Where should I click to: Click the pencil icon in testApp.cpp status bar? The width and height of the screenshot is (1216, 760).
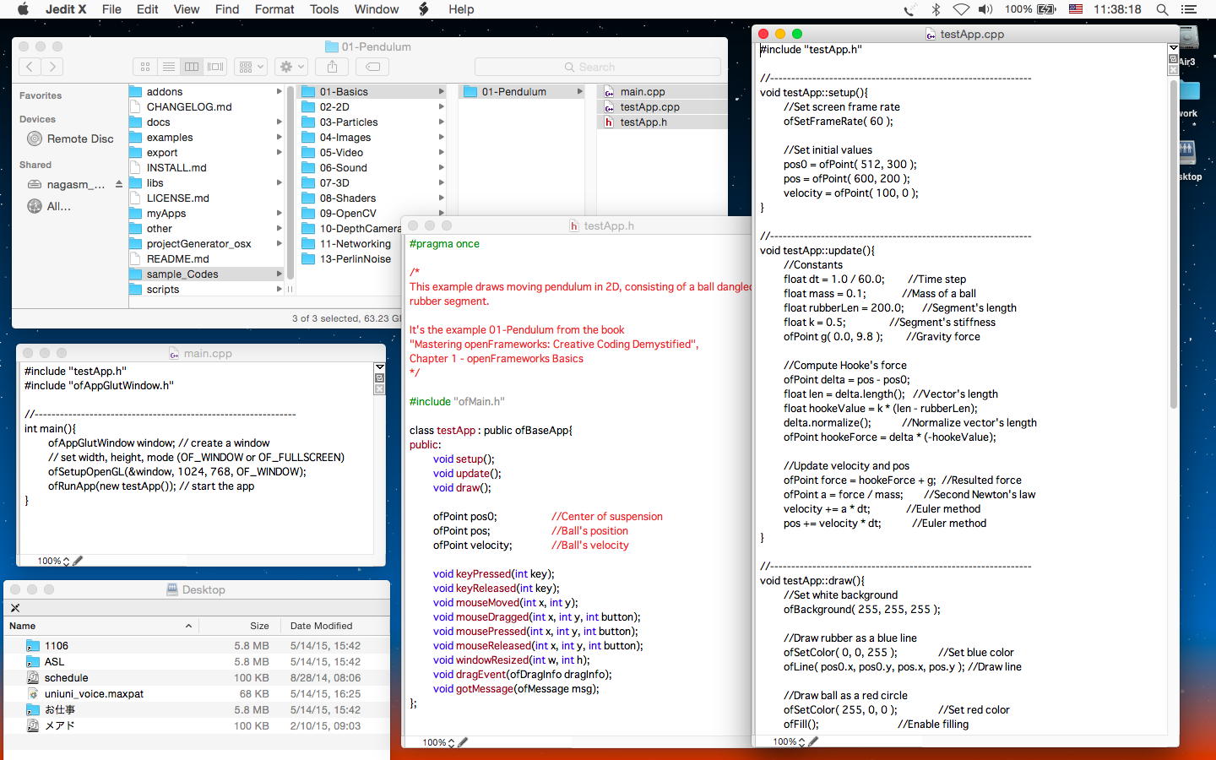click(x=813, y=741)
